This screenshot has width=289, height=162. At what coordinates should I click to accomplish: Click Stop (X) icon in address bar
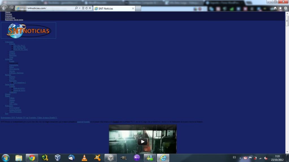[x=90, y=8]
